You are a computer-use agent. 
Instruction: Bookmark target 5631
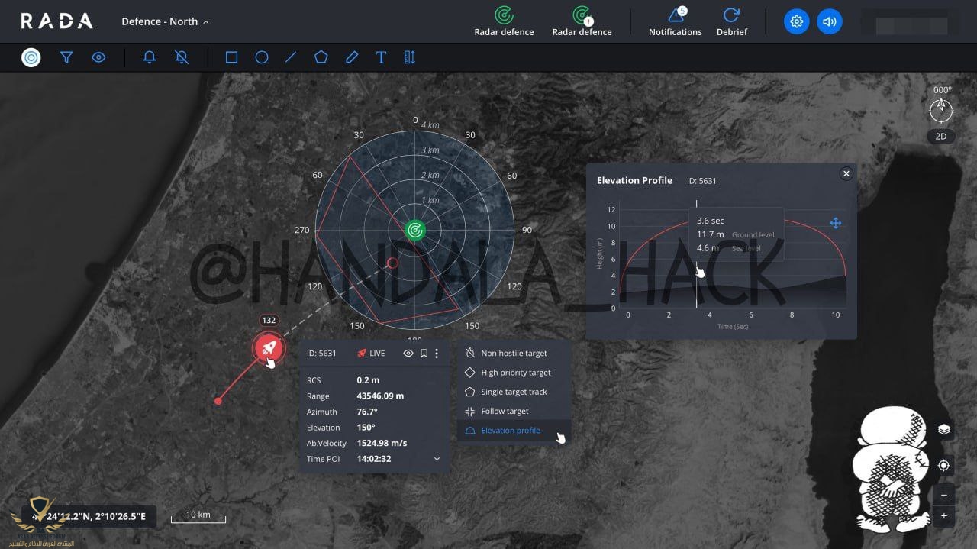coord(424,354)
